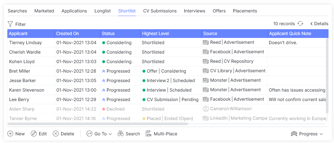Click the Multi-Place icon
Viewport: 334px width, 143px height.
pyautogui.click(x=148, y=134)
